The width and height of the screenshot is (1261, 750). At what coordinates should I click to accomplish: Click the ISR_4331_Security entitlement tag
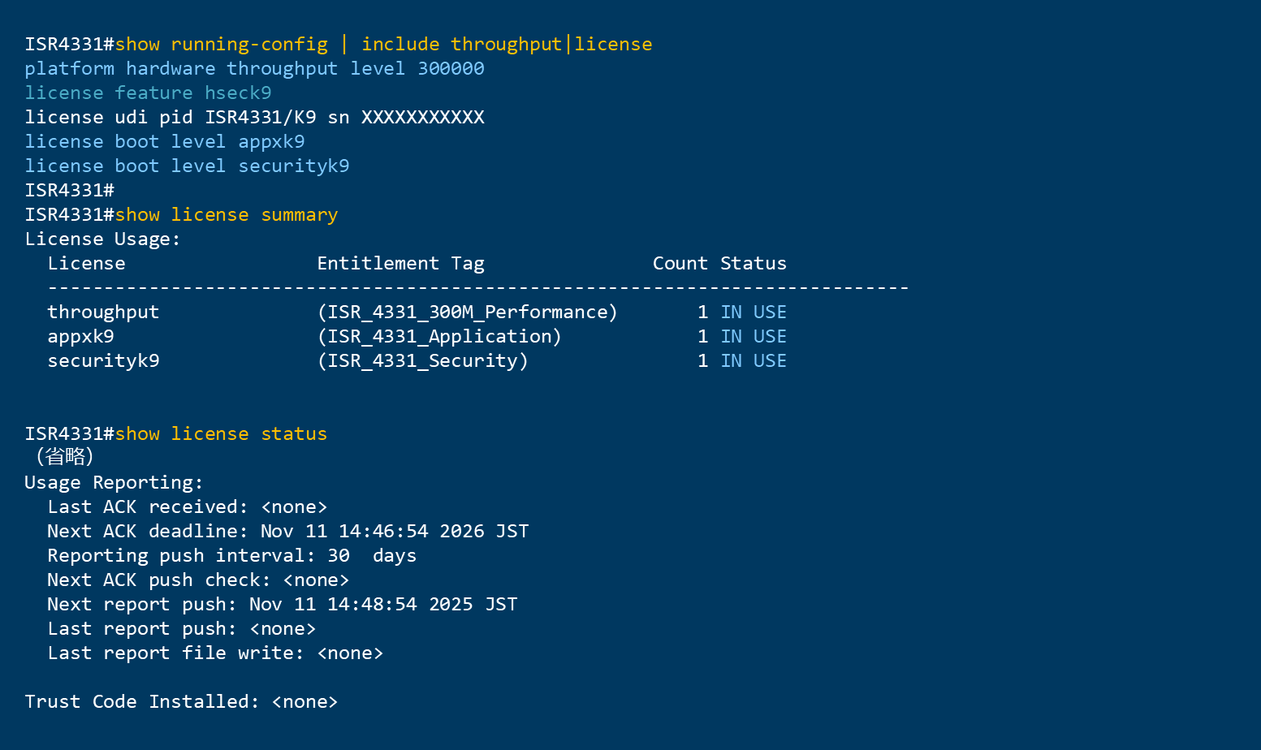(422, 361)
